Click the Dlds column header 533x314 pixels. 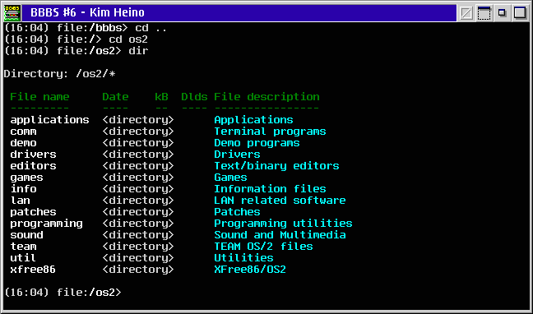[x=194, y=97]
